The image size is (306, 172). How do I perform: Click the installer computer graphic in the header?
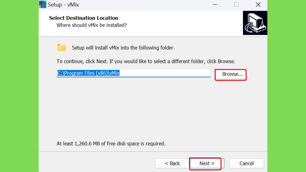pos(255,23)
